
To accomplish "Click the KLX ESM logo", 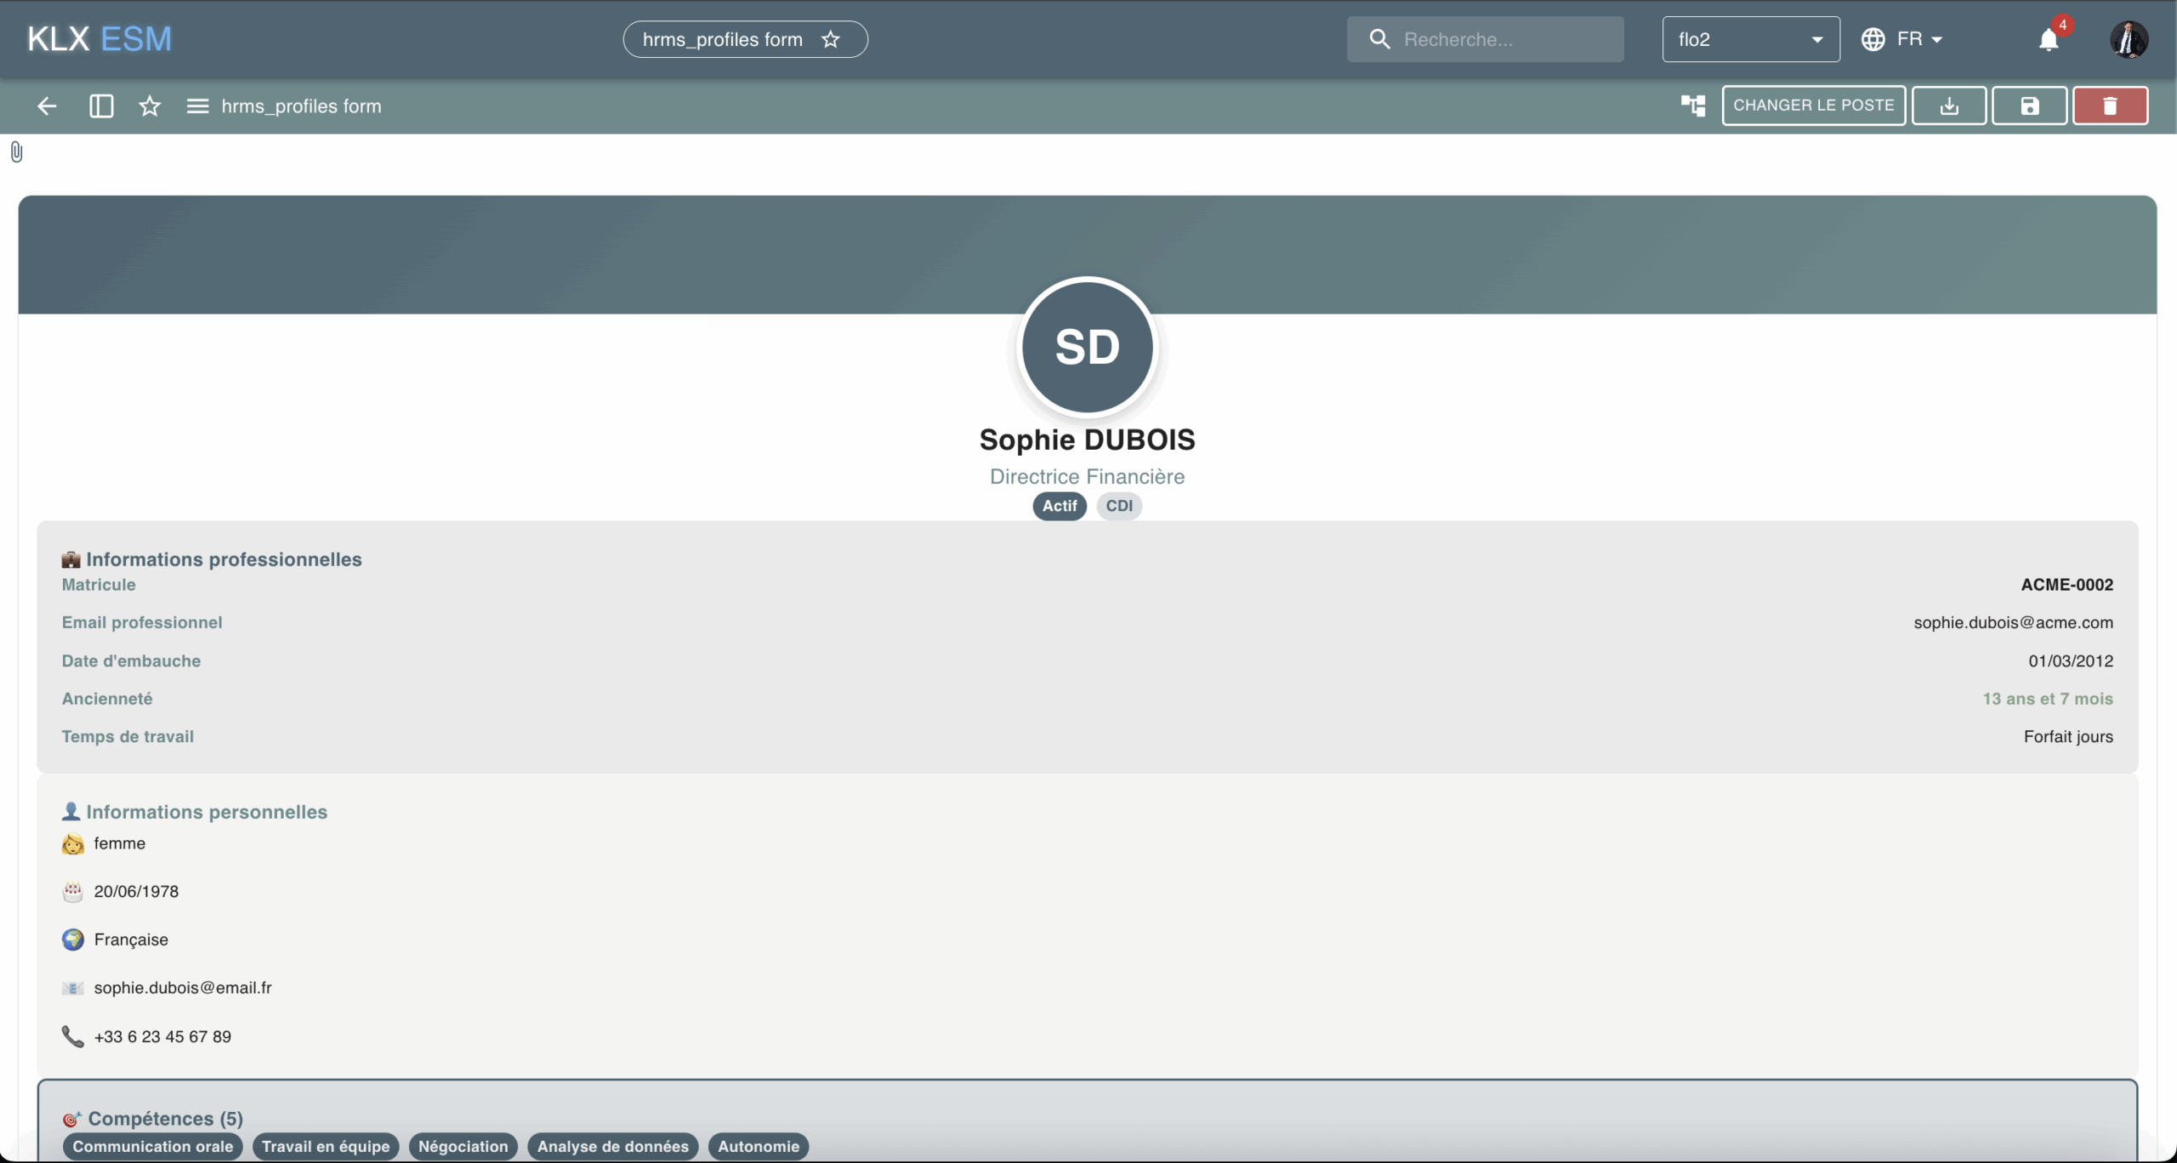I will (99, 39).
